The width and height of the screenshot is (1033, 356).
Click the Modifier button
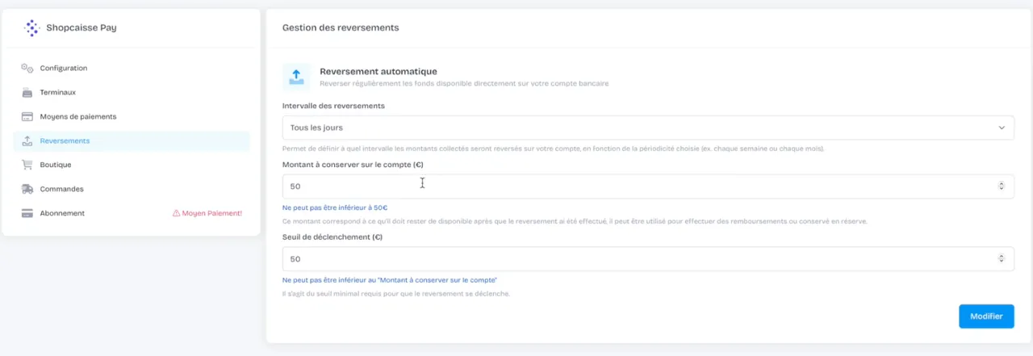(986, 316)
